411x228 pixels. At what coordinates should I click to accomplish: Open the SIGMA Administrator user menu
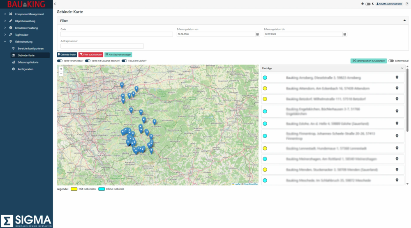[x=389, y=4]
